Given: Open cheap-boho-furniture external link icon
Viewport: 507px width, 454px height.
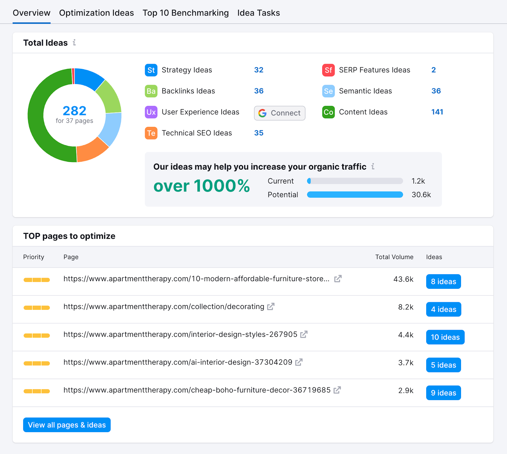Looking at the screenshot, I should click(x=337, y=390).
